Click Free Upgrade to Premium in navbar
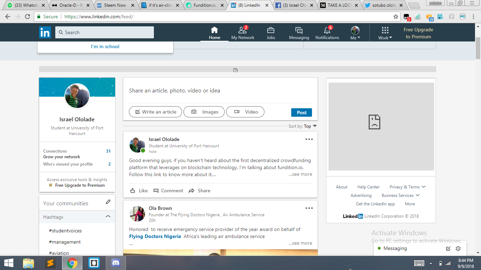 point(418,33)
